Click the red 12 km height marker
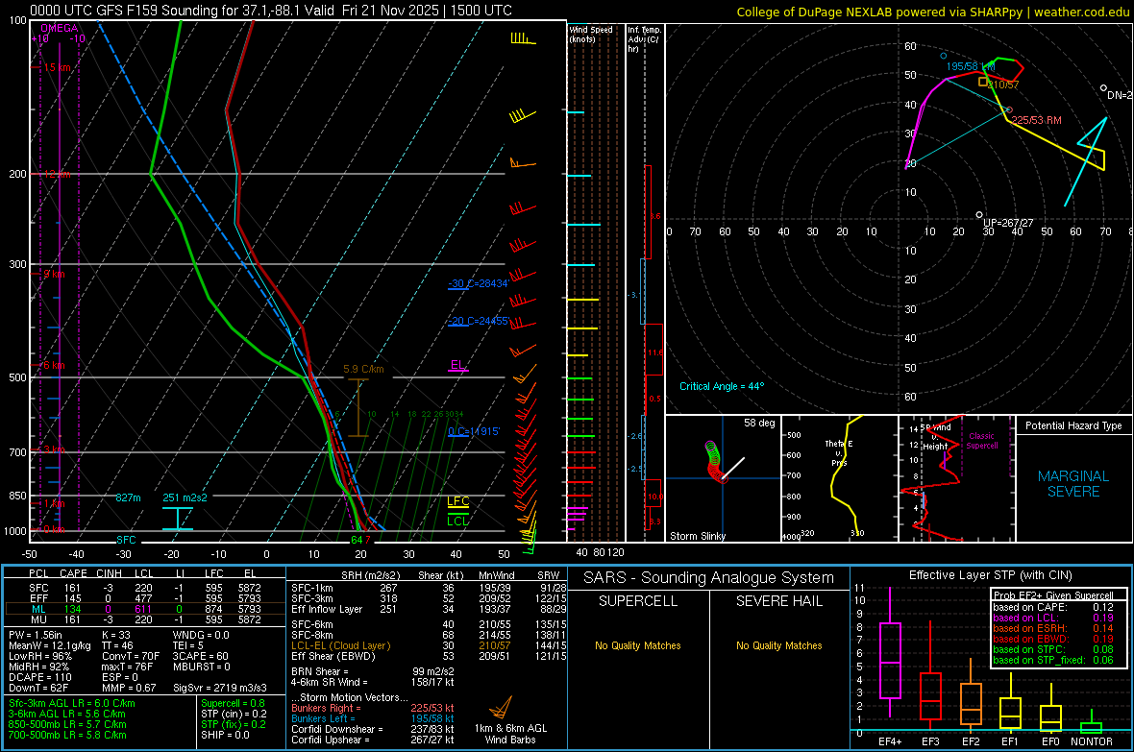The width and height of the screenshot is (1134, 752). point(56,174)
